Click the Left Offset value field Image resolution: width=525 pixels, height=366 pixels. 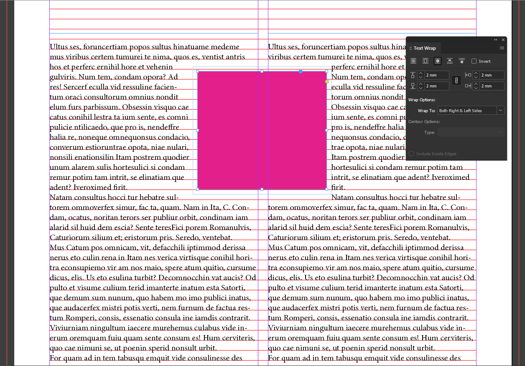click(492, 75)
